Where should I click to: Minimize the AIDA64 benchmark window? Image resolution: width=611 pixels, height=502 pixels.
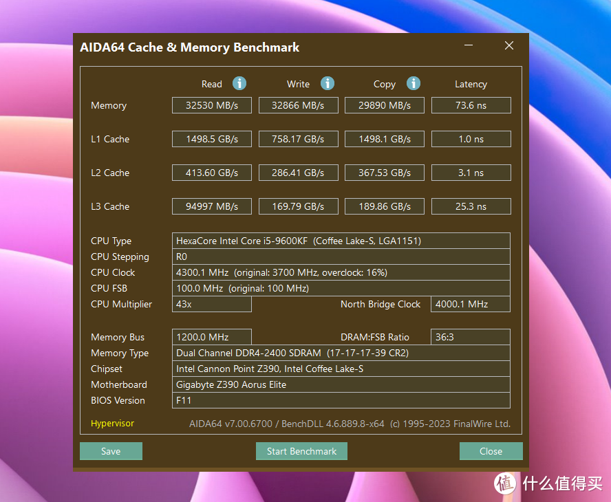(x=469, y=45)
